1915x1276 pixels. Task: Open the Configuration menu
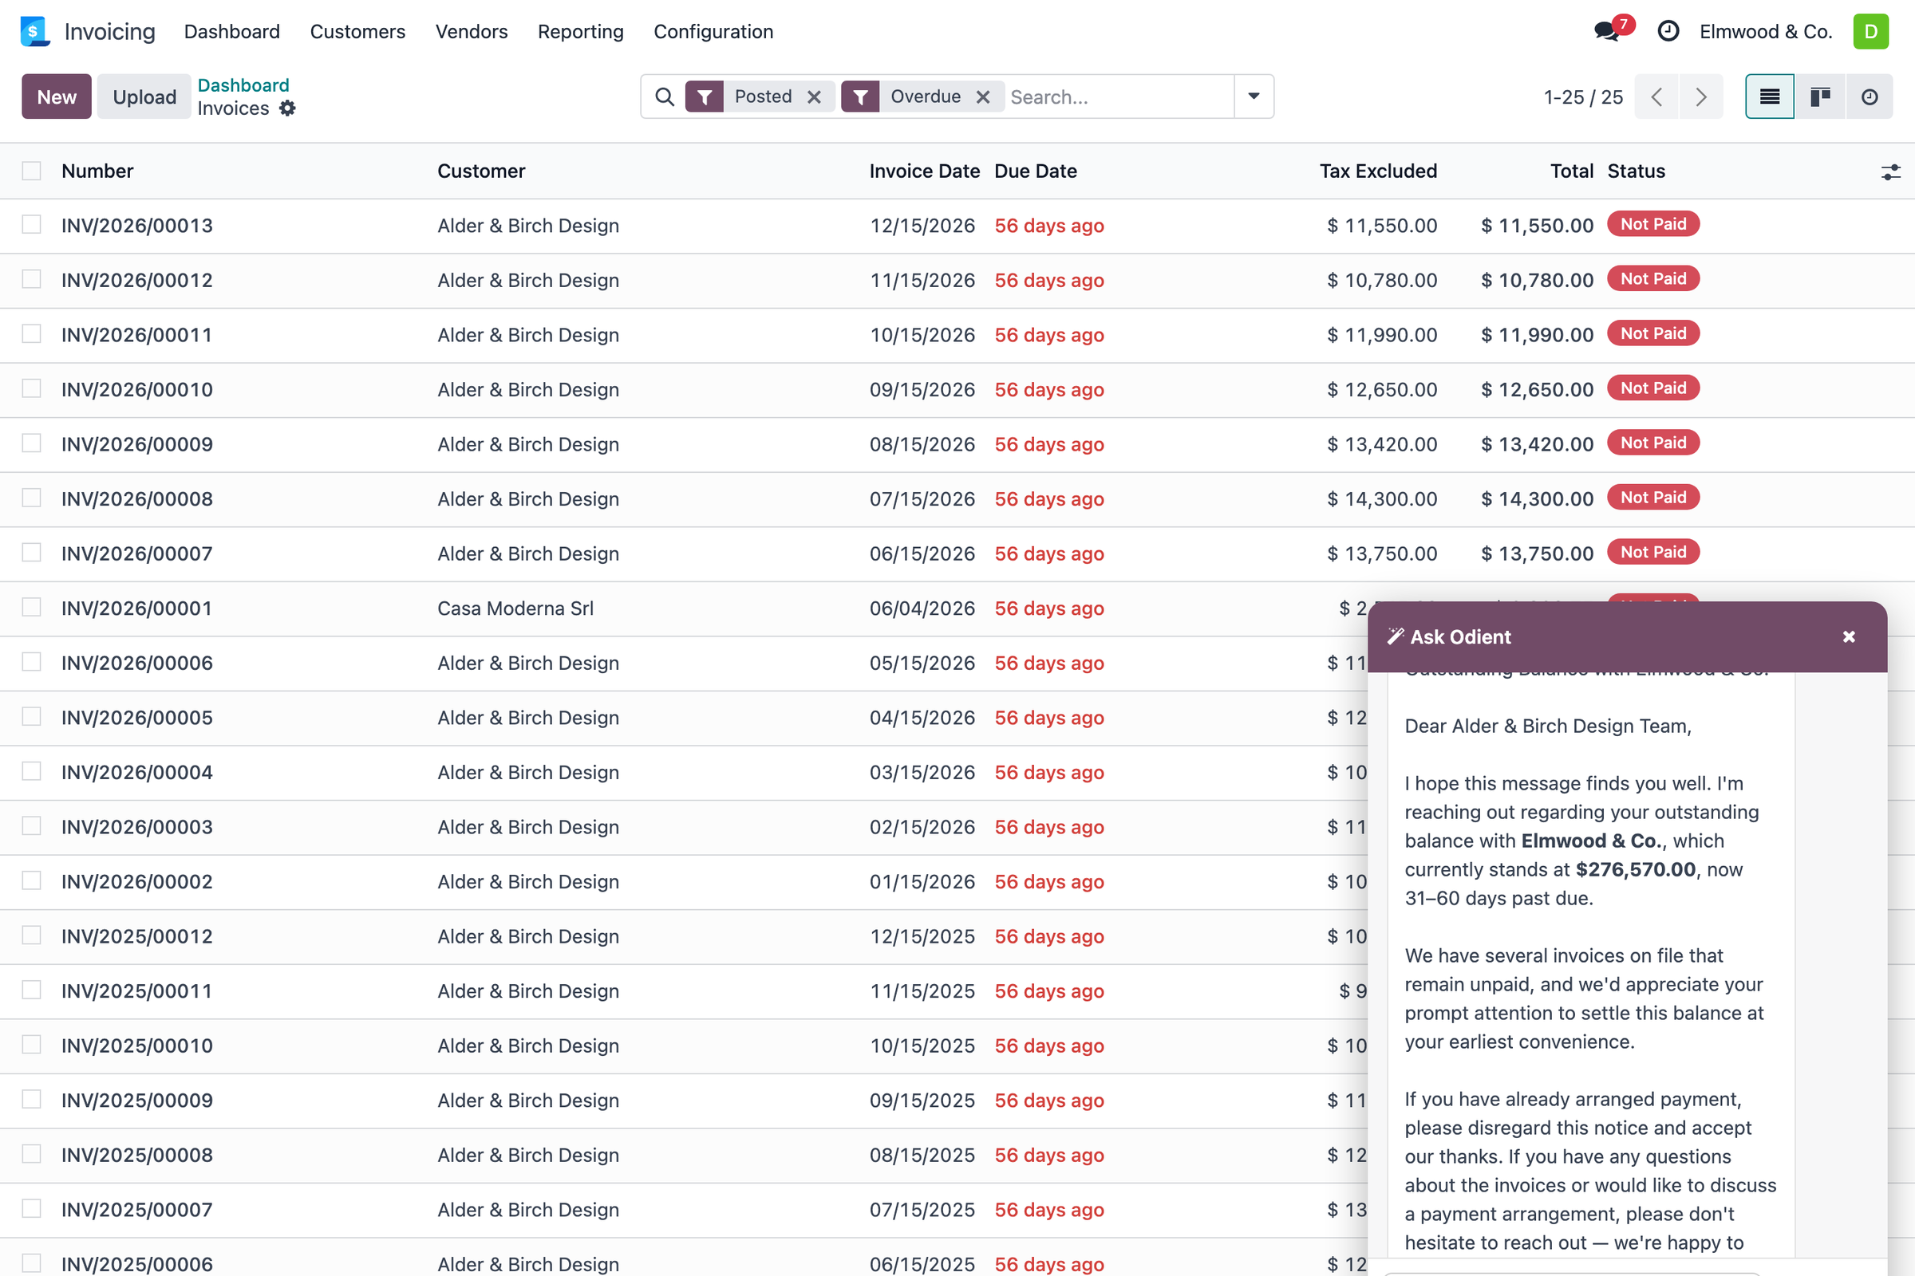[713, 32]
